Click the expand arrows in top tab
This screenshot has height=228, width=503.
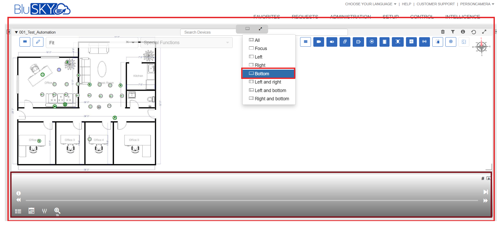[260, 29]
